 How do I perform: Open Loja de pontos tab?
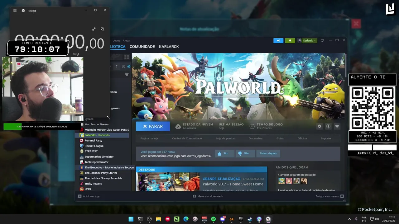pyautogui.click(x=225, y=138)
